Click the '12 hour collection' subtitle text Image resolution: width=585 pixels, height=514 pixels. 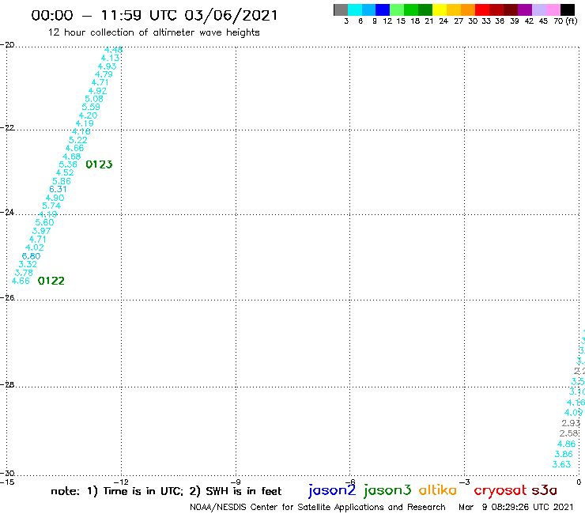click(x=153, y=32)
